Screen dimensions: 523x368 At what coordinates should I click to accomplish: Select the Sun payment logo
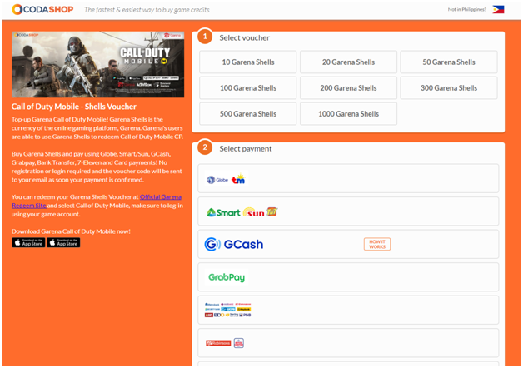254,212
